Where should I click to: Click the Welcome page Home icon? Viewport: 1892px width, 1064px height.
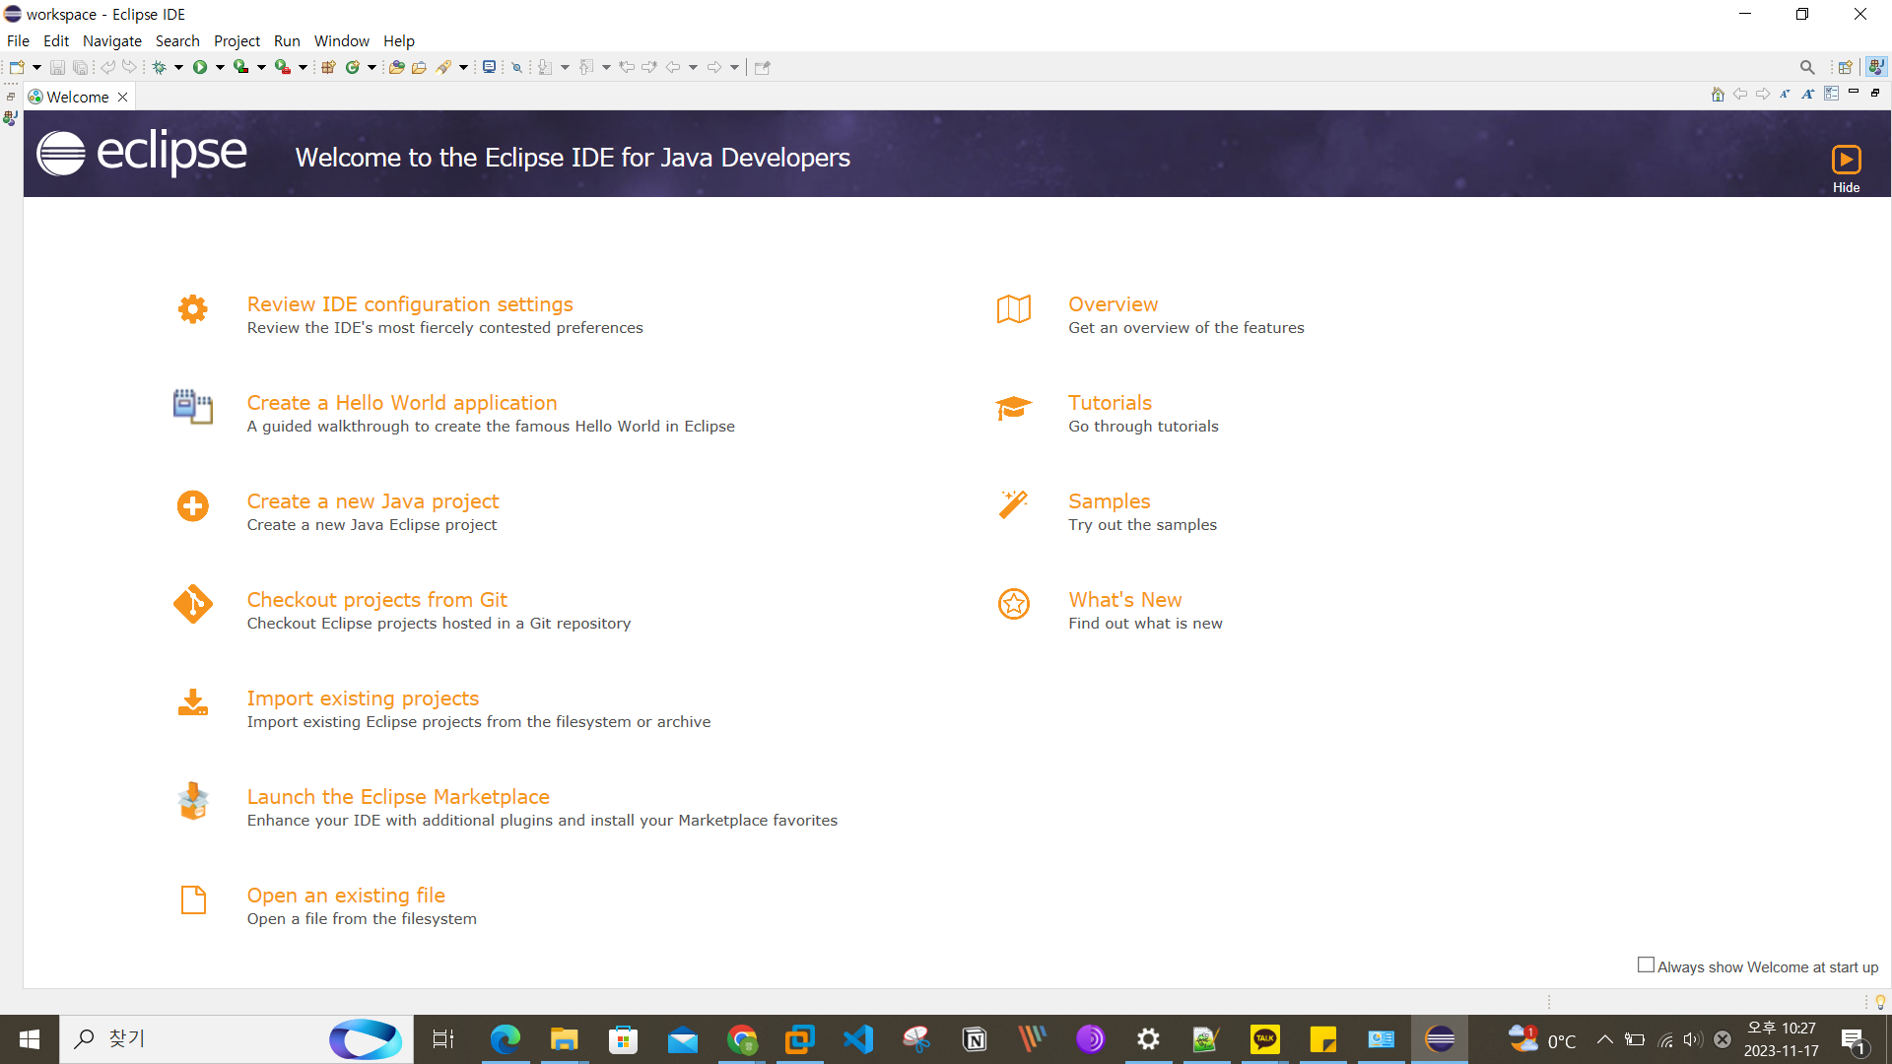coord(1718,95)
